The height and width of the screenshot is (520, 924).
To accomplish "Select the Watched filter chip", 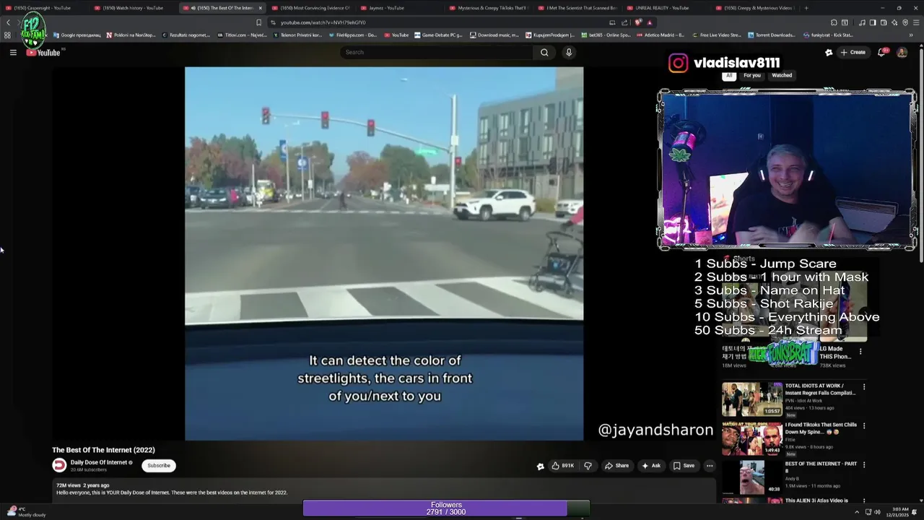I will (x=782, y=75).
